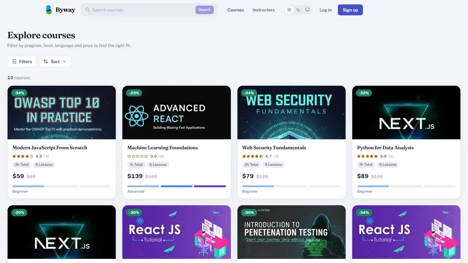468x263 pixels.
Task: Click the $180 struck-through price
Action: tap(151, 176)
